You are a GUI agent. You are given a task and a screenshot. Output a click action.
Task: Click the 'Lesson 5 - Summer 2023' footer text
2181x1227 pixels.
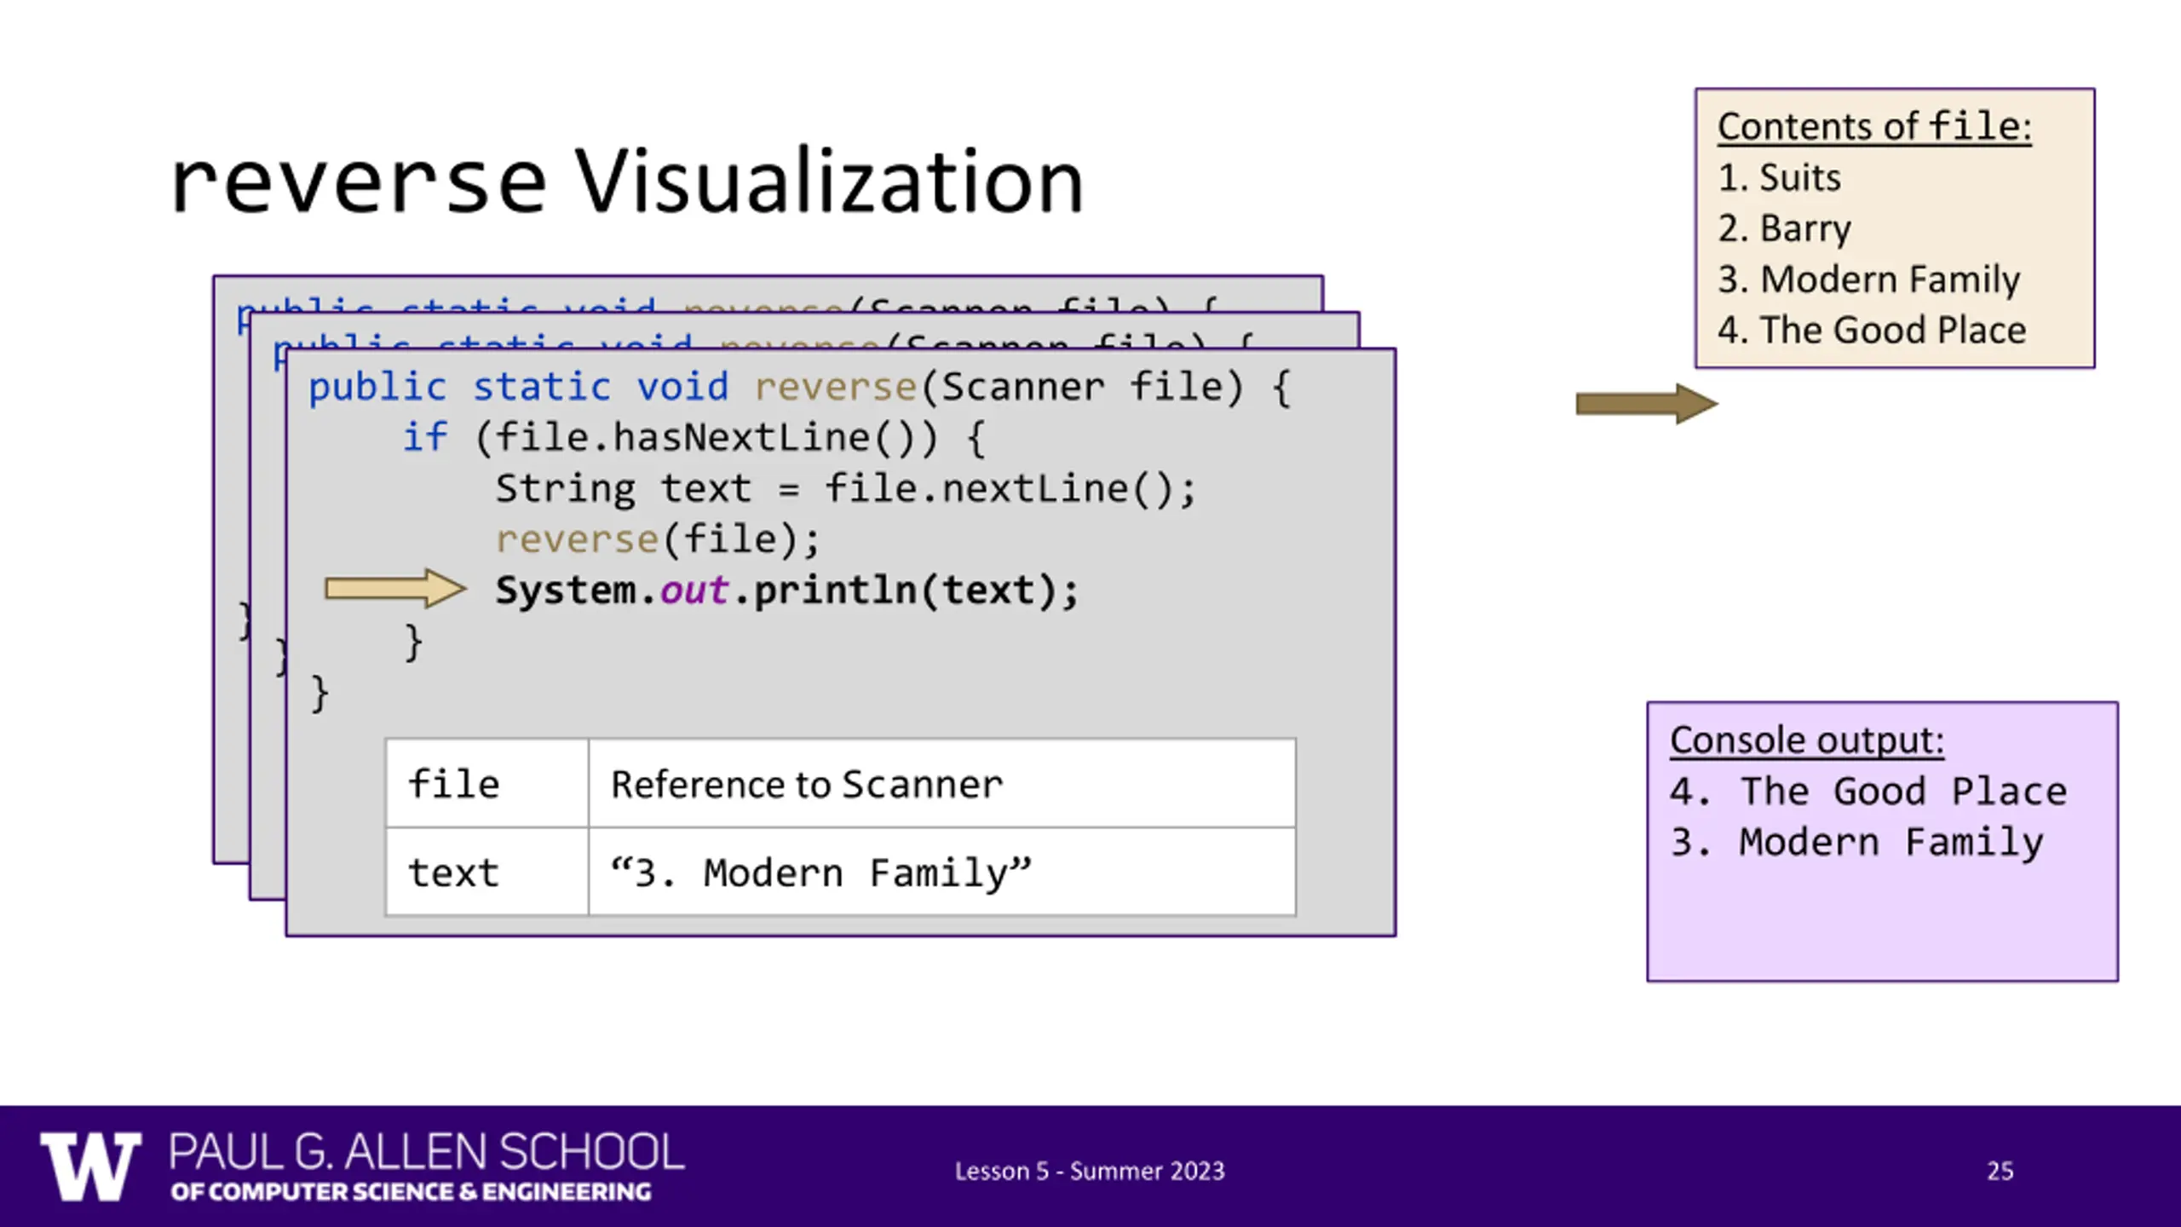tap(1090, 1172)
